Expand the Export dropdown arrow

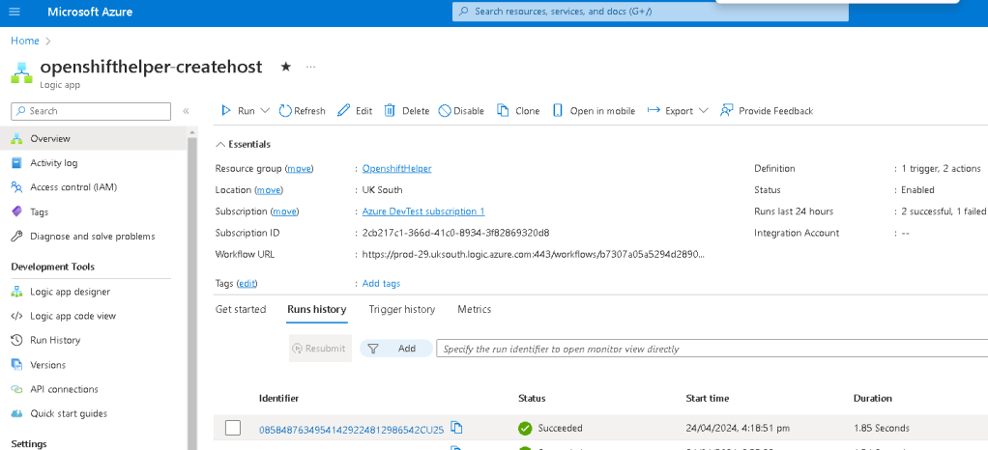pos(703,111)
